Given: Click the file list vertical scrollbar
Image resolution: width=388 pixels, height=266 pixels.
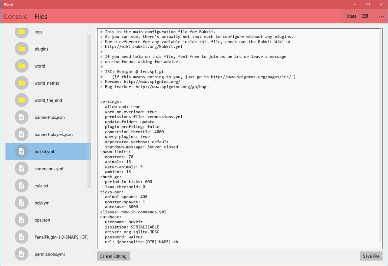Looking at the screenshot, I should click(x=89, y=112).
